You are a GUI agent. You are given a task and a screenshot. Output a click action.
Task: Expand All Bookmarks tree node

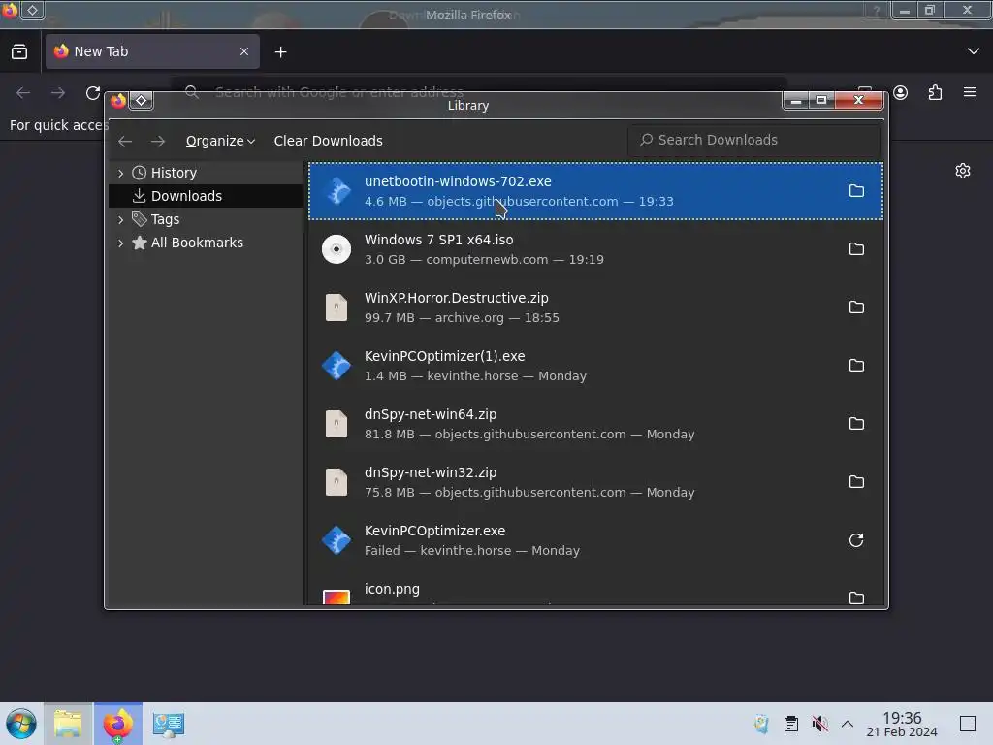pos(120,243)
